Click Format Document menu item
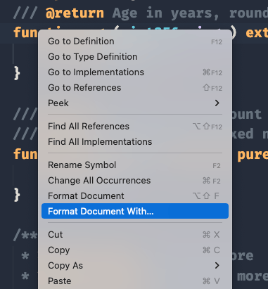The width and height of the screenshot is (268, 289). coord(135,196)
